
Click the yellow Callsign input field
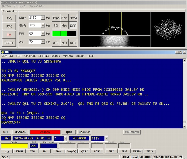tap(14, 146)
